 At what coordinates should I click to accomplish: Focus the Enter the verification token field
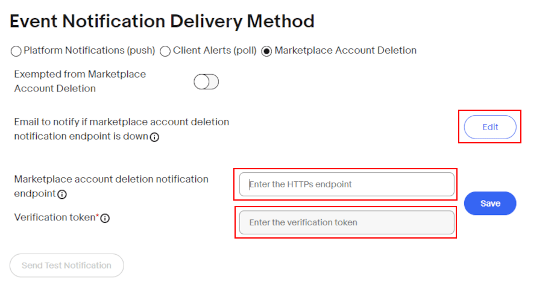347,222
